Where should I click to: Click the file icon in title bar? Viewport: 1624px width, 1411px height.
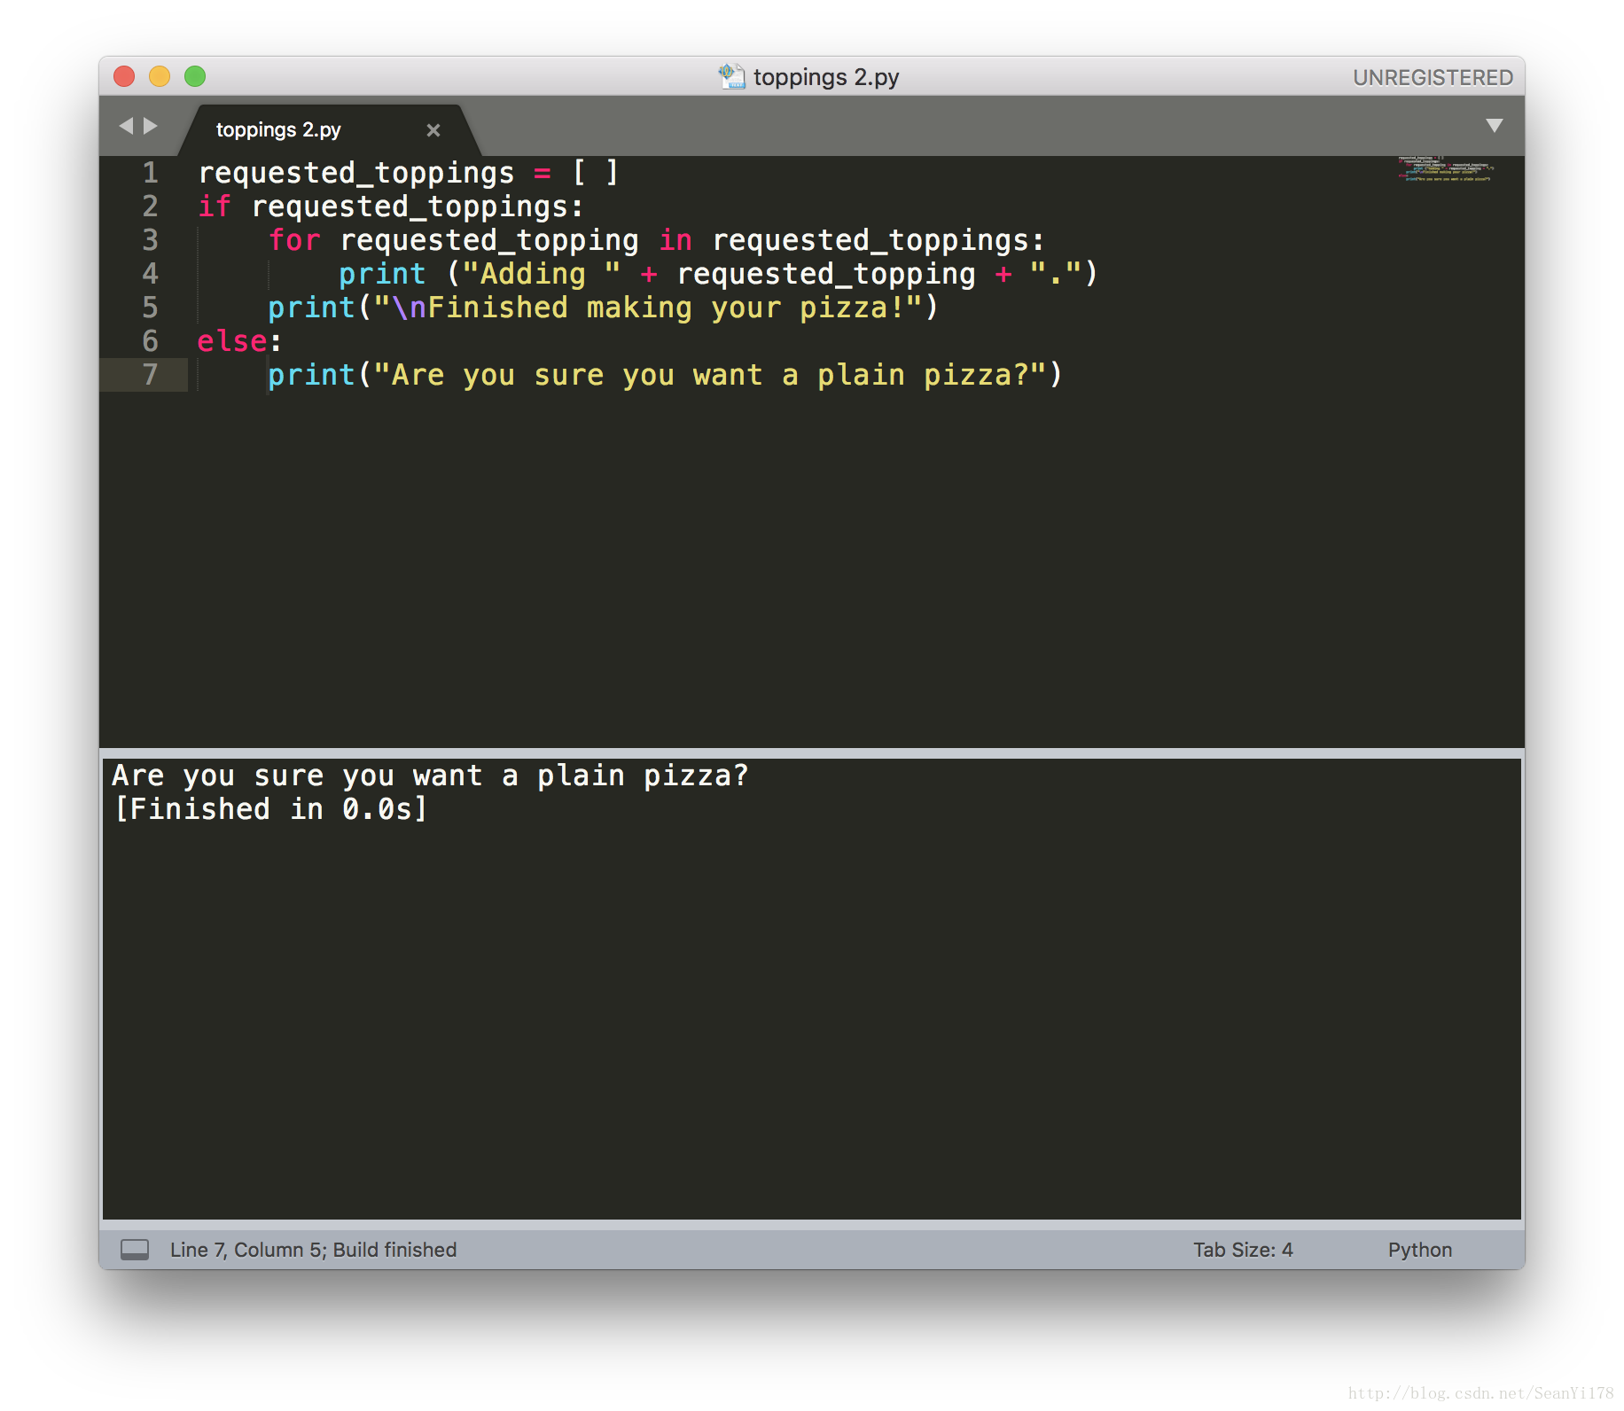pyautogui.click(x=732, y=76)
